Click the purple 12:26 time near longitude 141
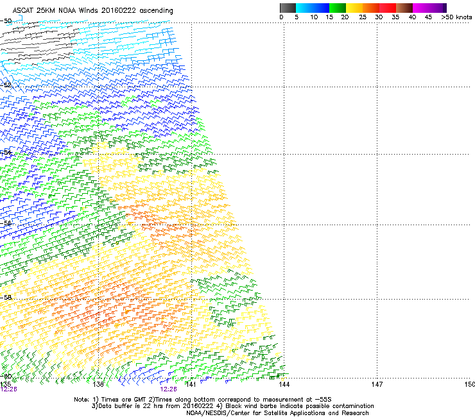The width and height of the screenshot is (475, 417). pos(168,389)
